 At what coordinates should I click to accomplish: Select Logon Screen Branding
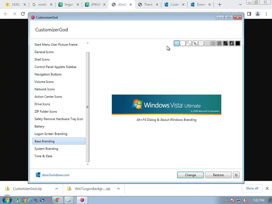pos(59,134)
